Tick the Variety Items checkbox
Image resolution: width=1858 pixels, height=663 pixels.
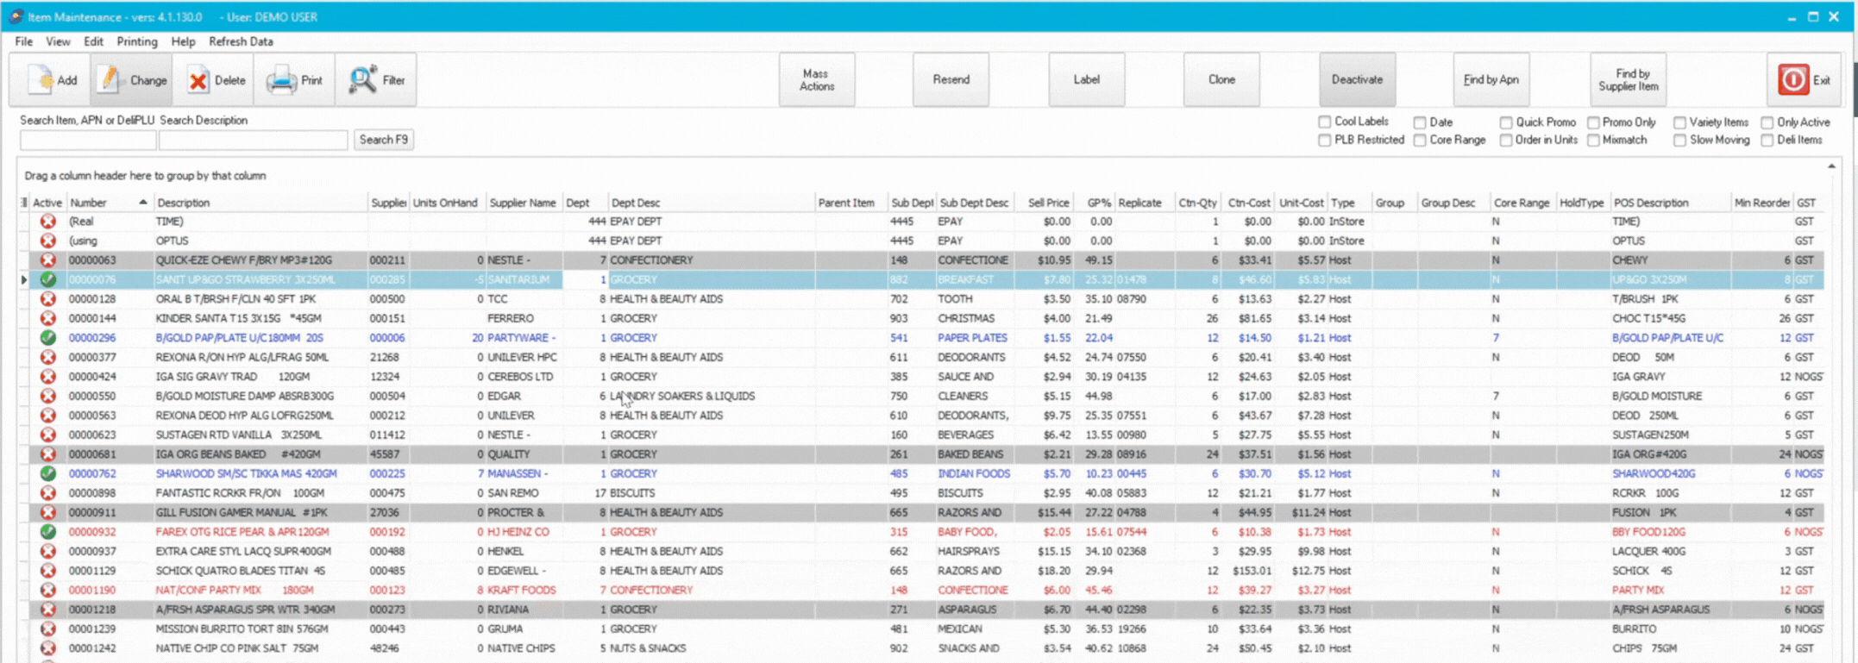(x=1680, y=122)
